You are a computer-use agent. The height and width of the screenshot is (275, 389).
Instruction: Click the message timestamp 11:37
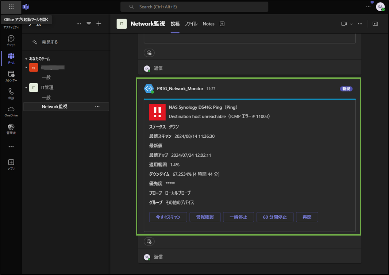click(x=211, y=89)
